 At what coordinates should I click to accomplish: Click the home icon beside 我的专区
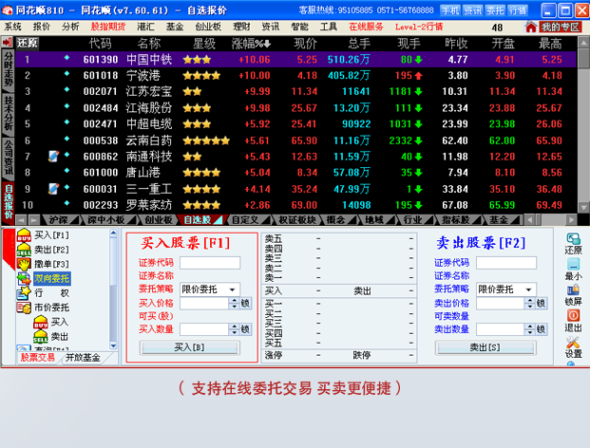click(x=531, y=28)
